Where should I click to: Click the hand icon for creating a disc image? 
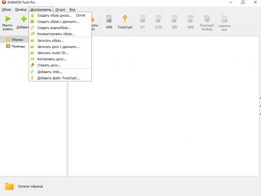click(32, 15)
